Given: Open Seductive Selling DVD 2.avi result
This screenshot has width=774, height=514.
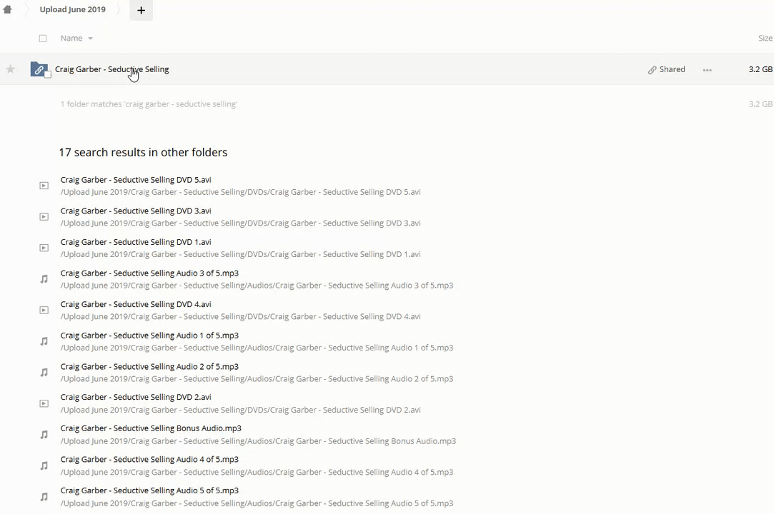Looking at the screenshot, I should [x=136, y=398].
